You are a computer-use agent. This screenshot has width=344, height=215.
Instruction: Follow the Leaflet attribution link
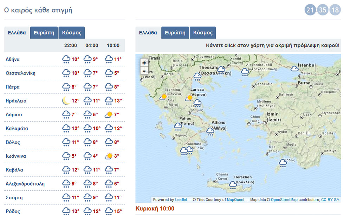pos(181,200)
